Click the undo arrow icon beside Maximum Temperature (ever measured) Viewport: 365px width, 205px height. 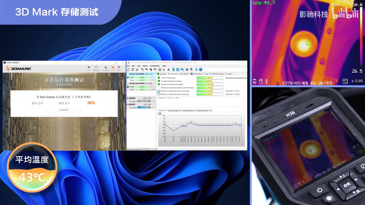[159, 93]
